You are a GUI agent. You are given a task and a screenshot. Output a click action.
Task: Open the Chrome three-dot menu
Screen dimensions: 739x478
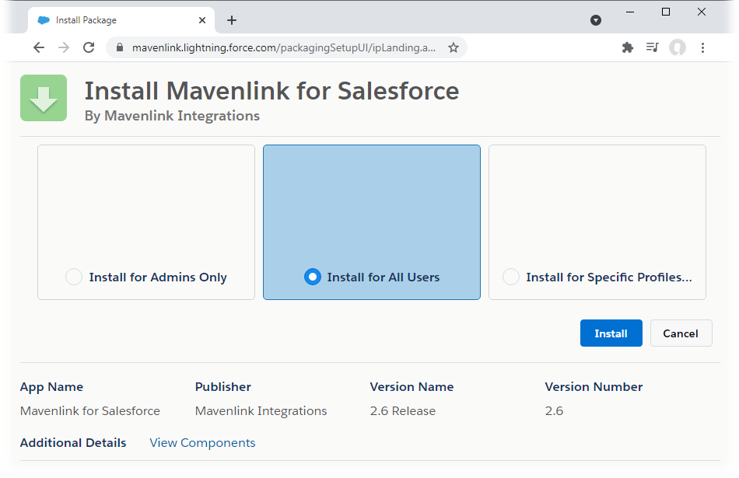coord(702,47)
